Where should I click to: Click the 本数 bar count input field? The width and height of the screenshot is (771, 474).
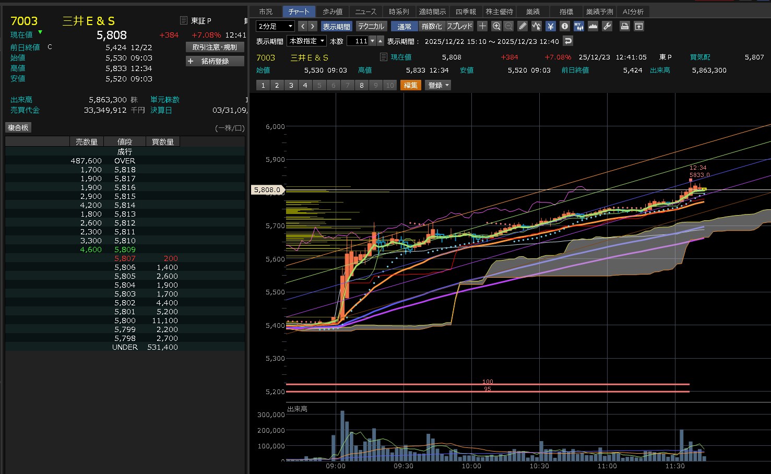[358, 41]
